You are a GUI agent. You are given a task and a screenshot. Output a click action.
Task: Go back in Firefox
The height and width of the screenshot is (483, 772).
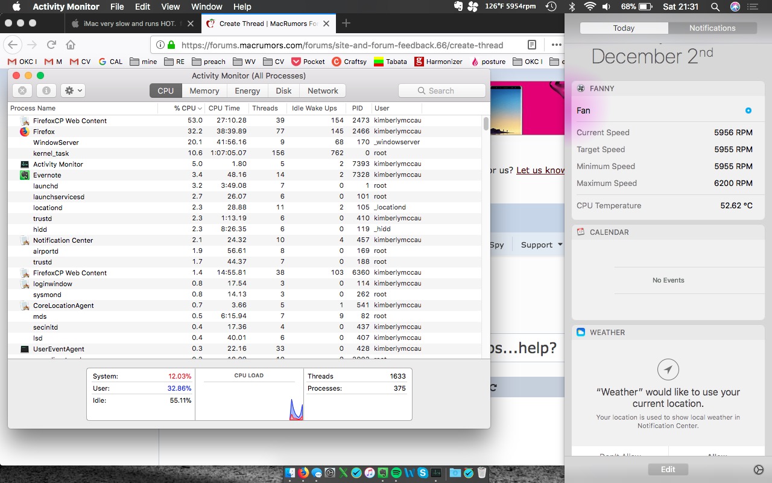13,45
